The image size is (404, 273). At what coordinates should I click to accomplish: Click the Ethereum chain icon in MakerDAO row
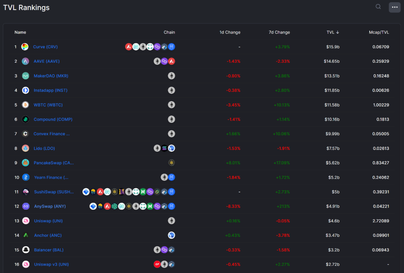171,76
